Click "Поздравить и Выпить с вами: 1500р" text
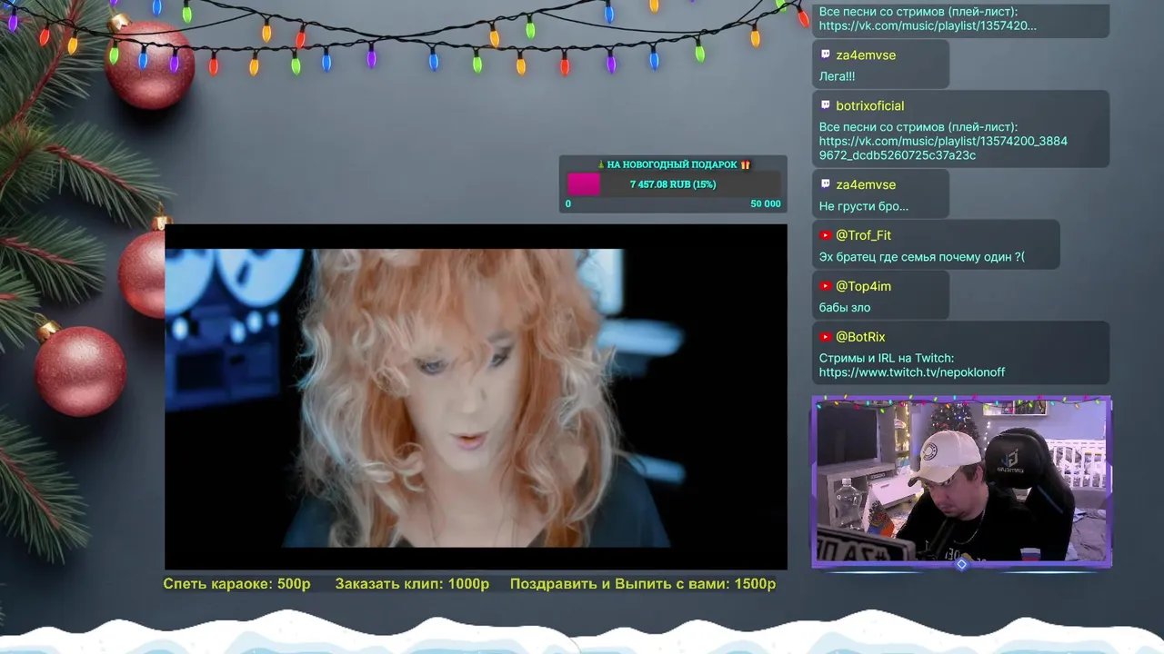Image resolution: width=1164 pixels, height=654 pixels. (x=643, y=584)
